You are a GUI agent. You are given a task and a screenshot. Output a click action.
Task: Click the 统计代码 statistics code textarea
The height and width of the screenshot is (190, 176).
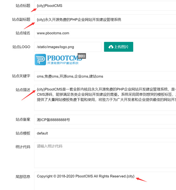tap(105, 155)
